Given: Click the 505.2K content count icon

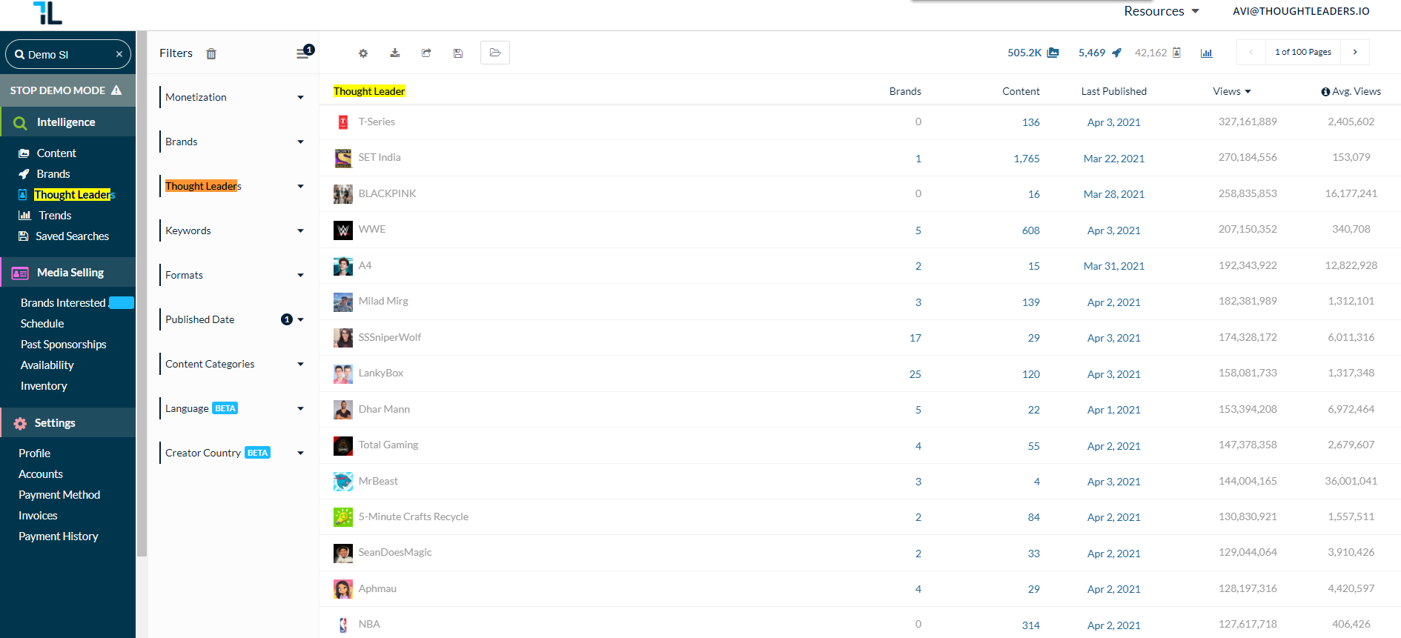Looking at the screenshot, I should point(1053,53).
